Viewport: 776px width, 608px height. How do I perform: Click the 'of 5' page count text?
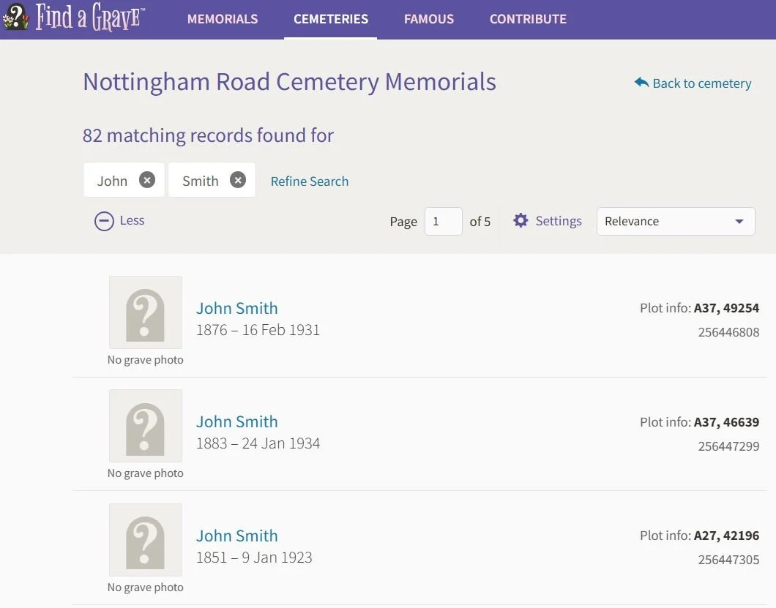[x=480, y=222]
